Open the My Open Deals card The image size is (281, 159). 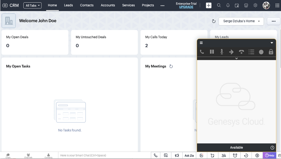tap(35, 42)
